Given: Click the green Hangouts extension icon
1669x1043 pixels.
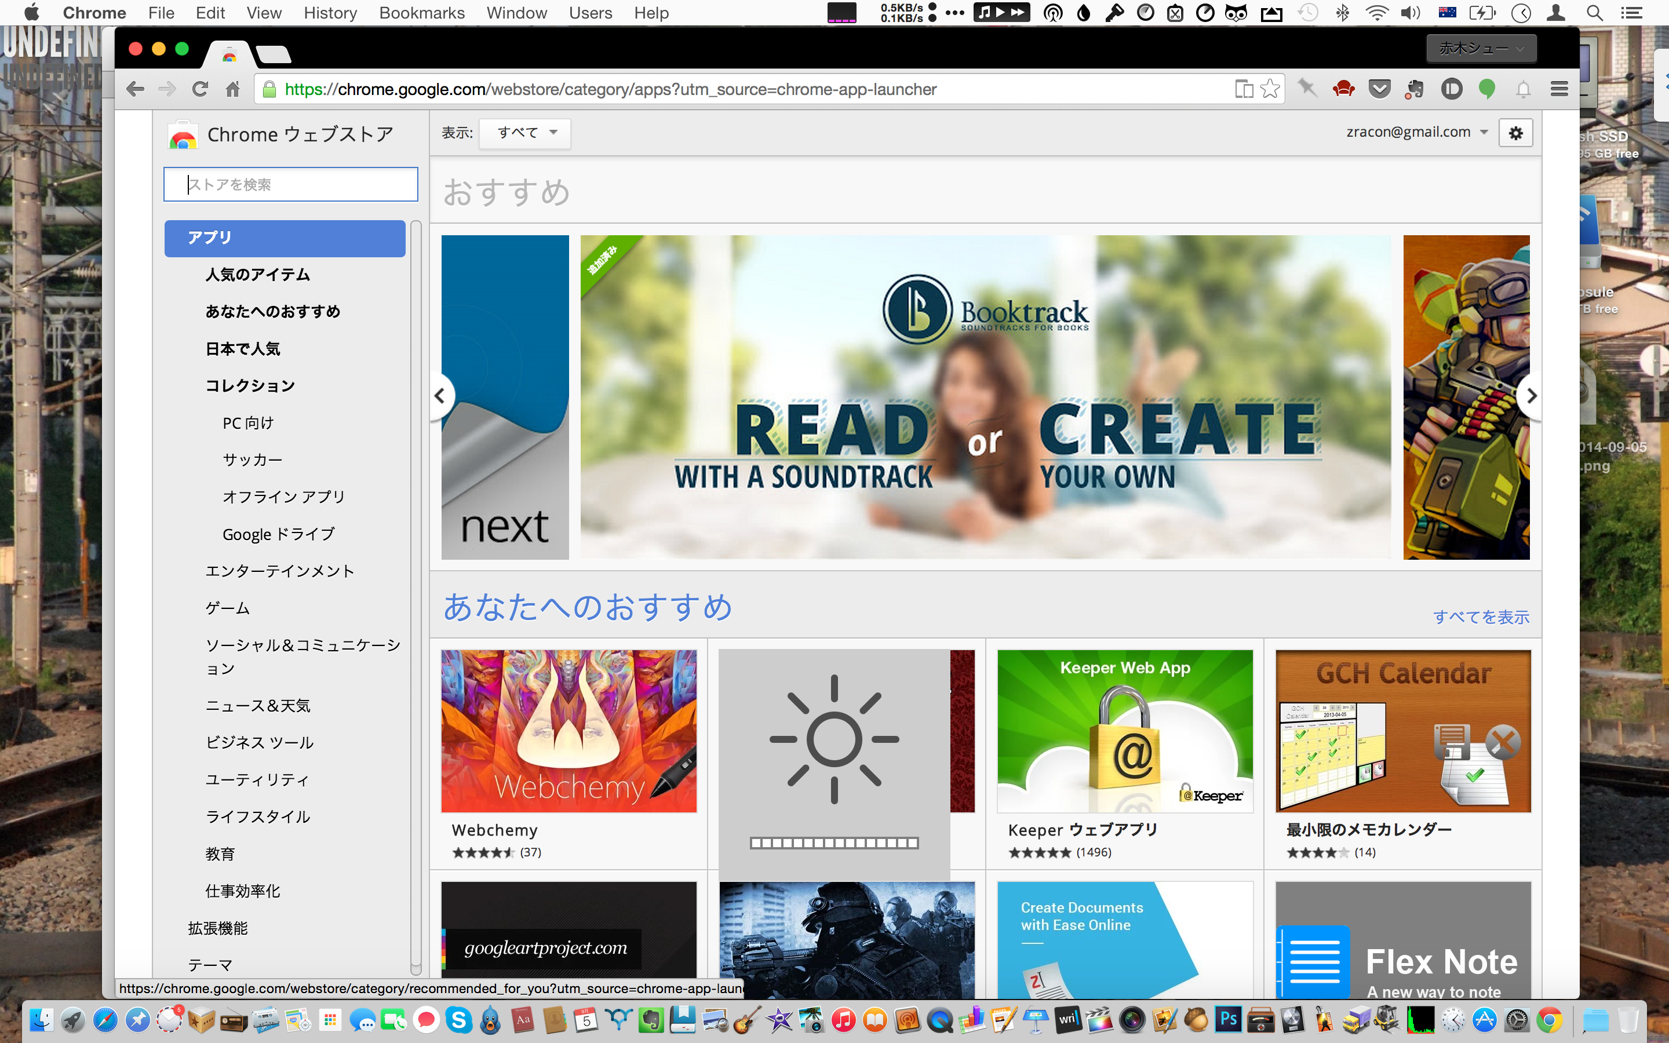Looking at the screenshot, I should pos(1487,89).
